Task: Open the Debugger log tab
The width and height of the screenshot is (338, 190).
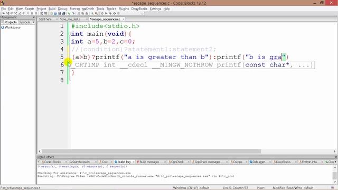Action: (x=259, y=162)
